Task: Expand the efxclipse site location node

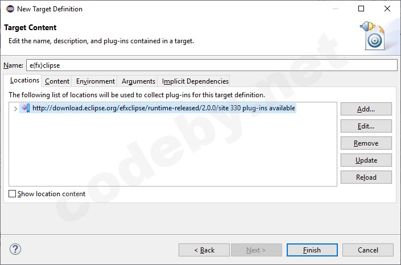Action: pyautogui.click(x=15, y=109)
